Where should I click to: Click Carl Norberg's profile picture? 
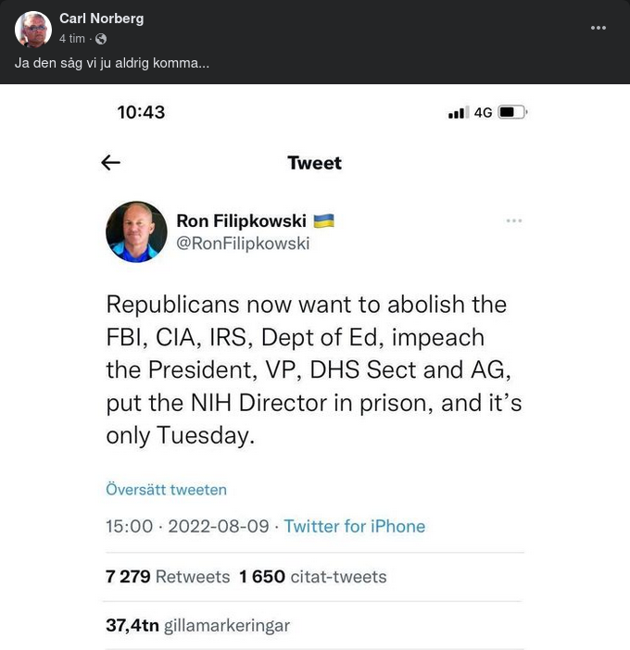[x=33, y=29]
